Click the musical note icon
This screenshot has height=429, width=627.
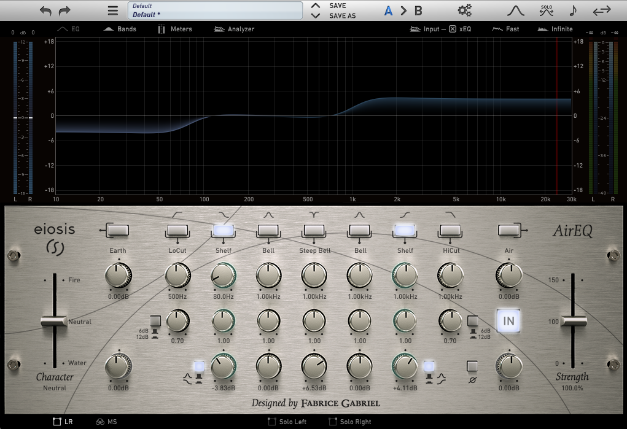click(x=573, y=10)
